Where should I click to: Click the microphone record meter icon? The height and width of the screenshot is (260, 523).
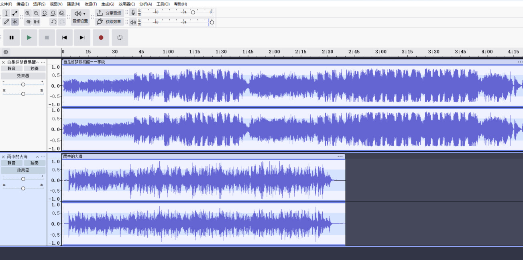133,12
